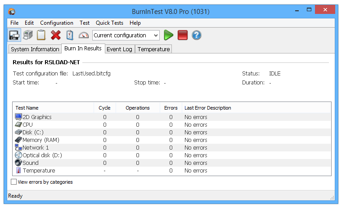Click the duty cycle gauge icon
This screenshot has height=208, width=346.
84,35
